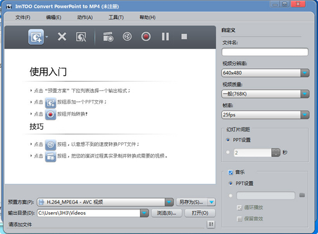Click the interval spinner up arrow

click(276, 151)
